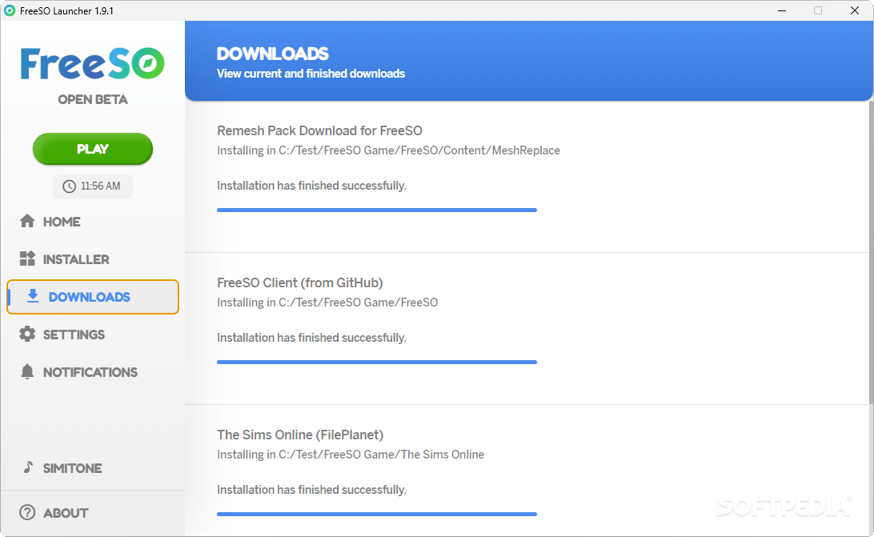
Task: Show the NOTIFICATIONS page
Action: point(78,372)
